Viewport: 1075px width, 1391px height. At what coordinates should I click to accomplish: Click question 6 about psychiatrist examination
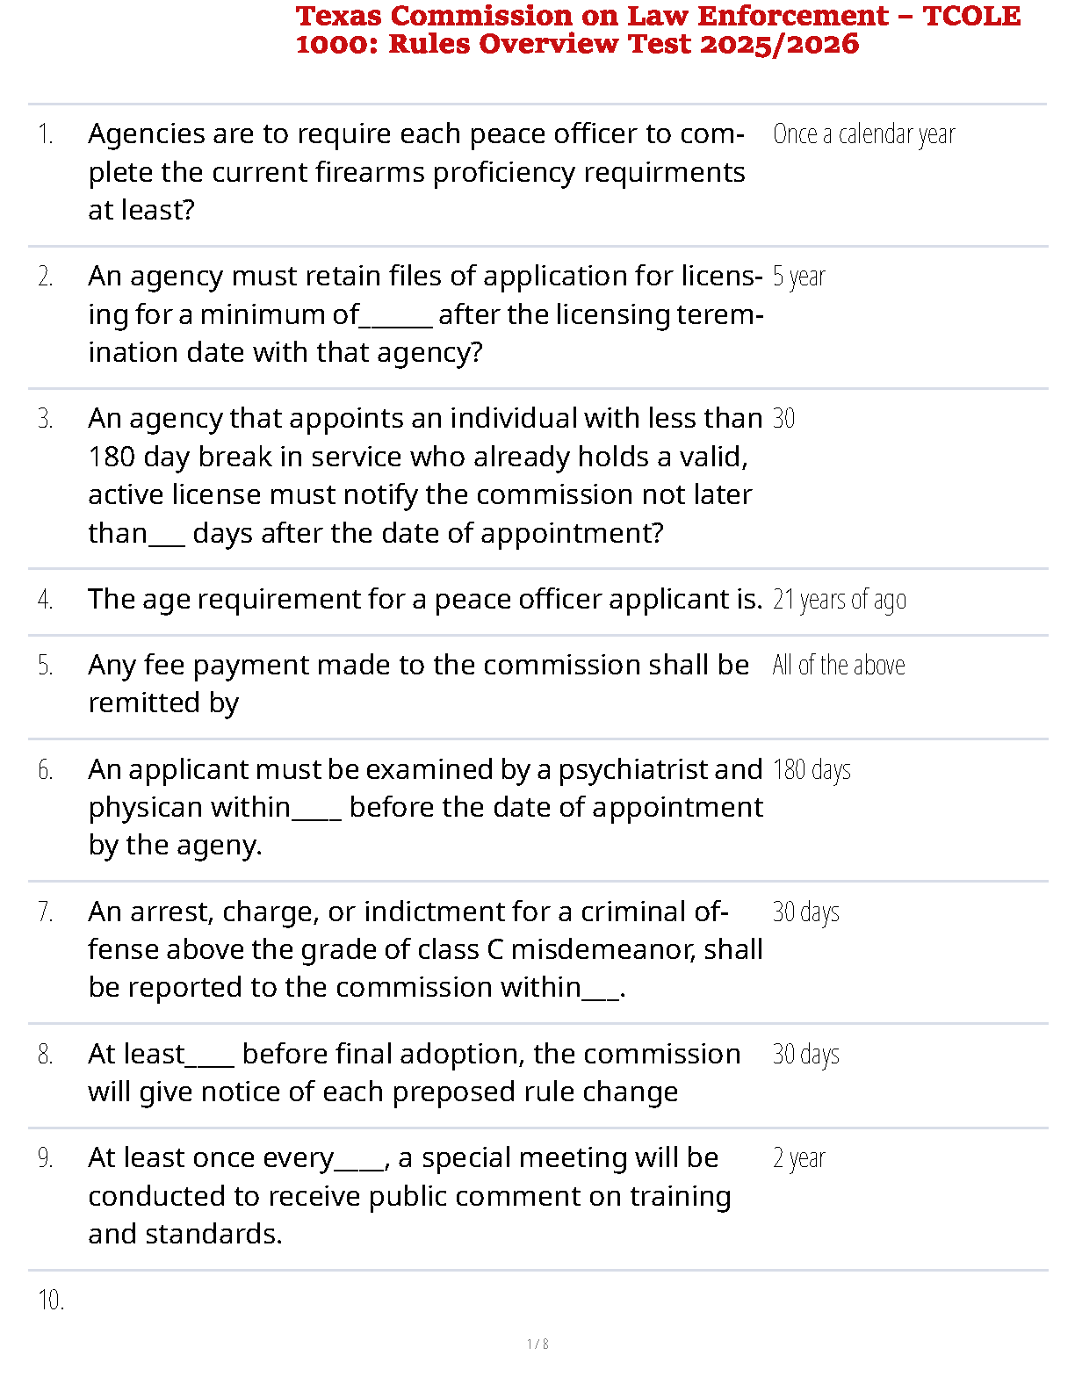[426, 807]
